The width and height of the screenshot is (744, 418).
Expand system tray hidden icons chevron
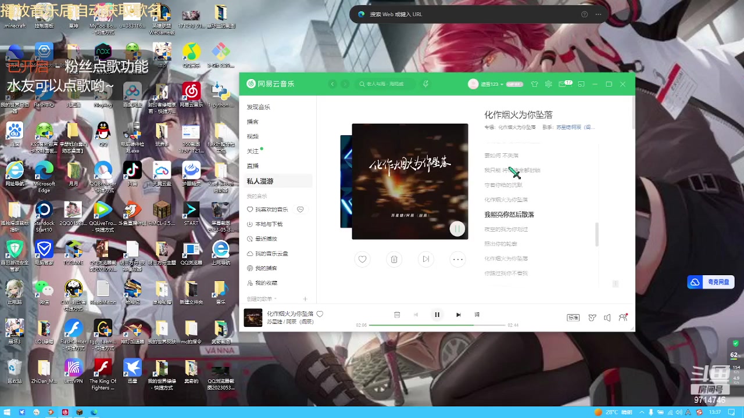[642, 412]
